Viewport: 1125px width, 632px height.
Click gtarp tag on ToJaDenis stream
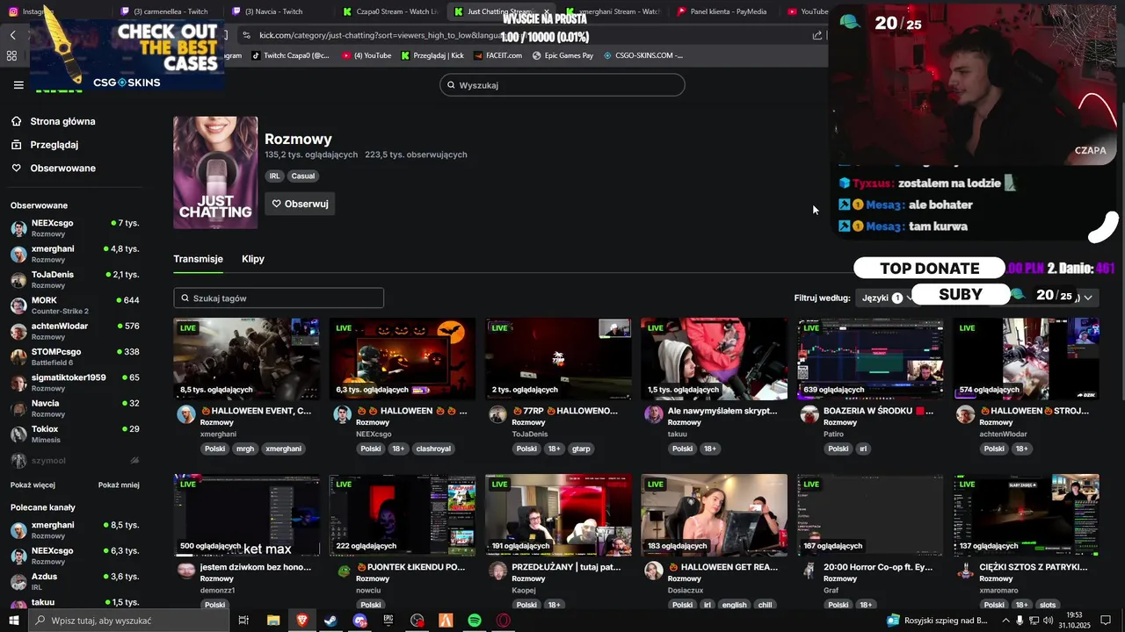click(x=581, y=449)
